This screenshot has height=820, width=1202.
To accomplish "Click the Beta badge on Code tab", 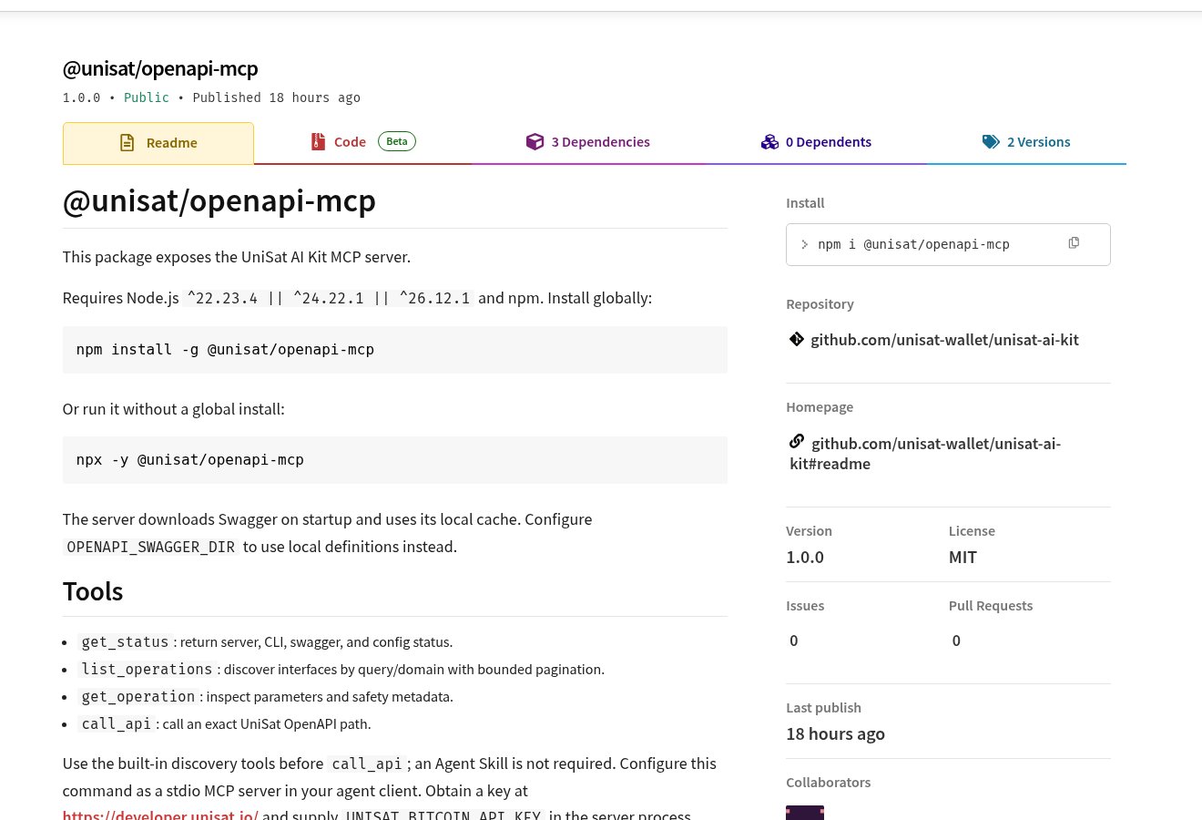I will pos(397,141).
